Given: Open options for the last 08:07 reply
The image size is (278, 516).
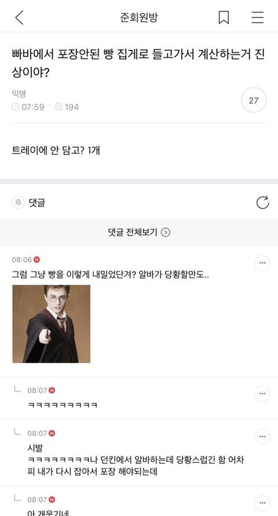Looking at the screenshot, I should point(262,503).
